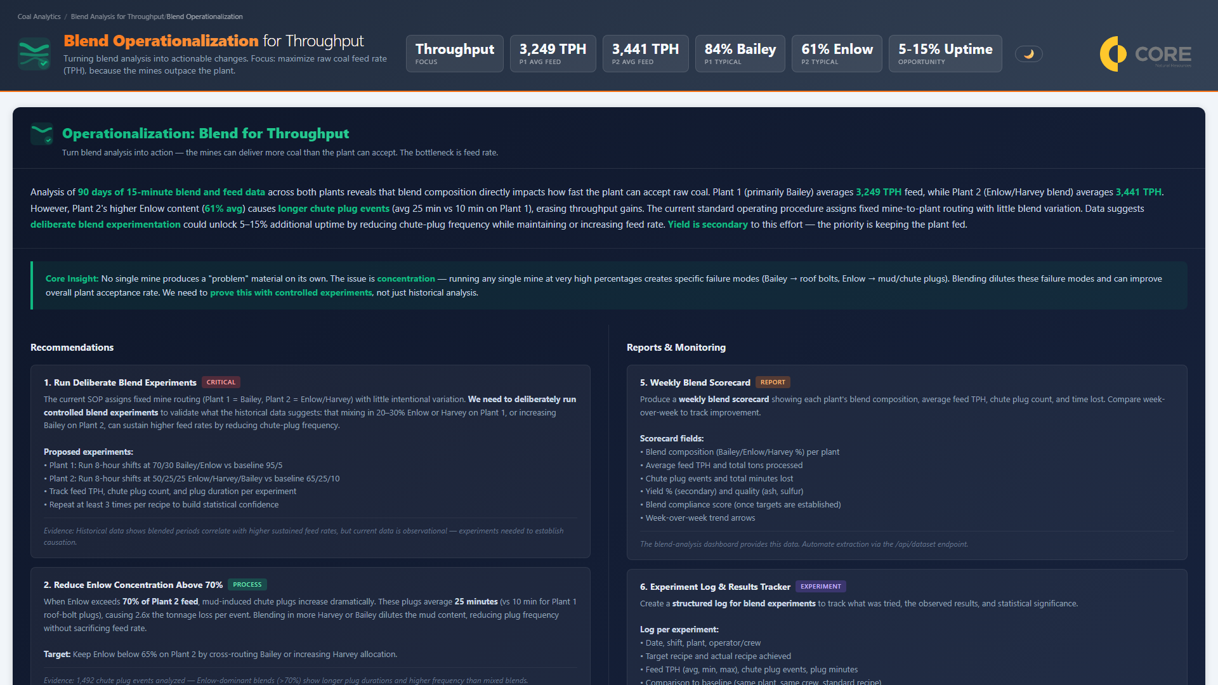Select the 5-15% Uptime Opportunity card
This screenshot has width=1218, height=685.
(x=945, y=53)
